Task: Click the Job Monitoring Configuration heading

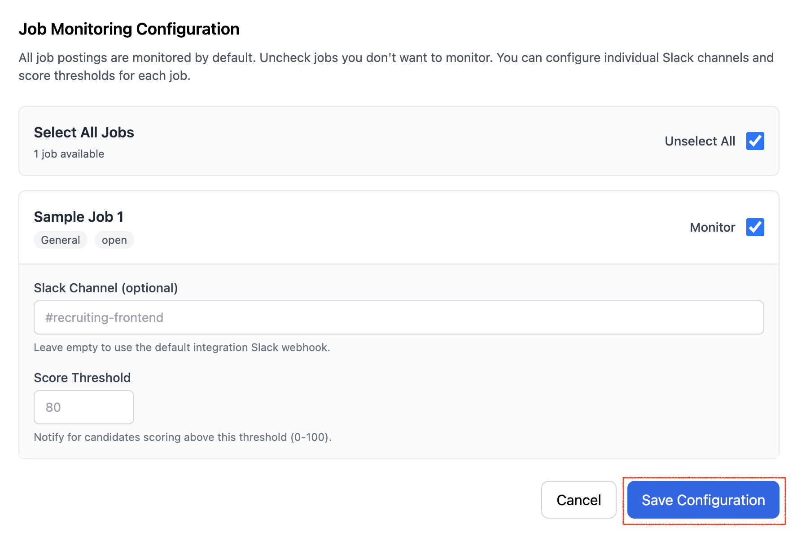Action: [x=129, y=29]
